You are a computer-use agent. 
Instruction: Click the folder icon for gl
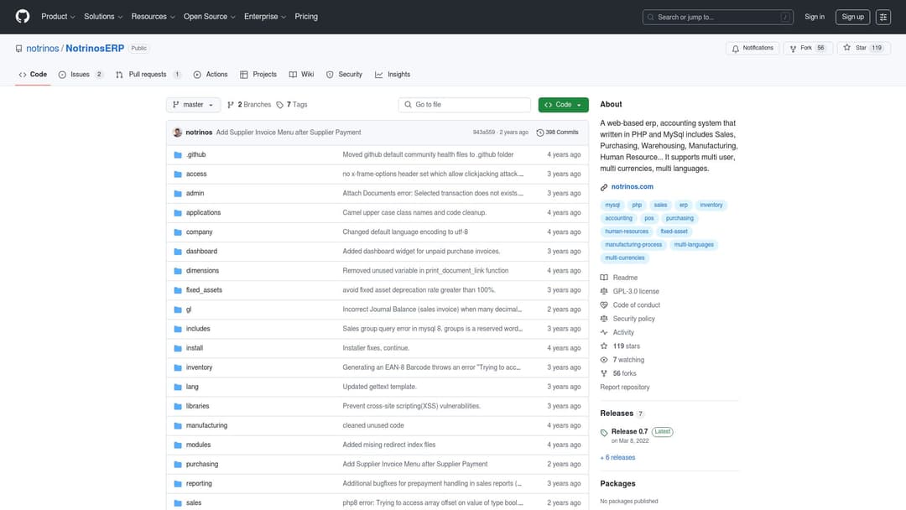178,310
